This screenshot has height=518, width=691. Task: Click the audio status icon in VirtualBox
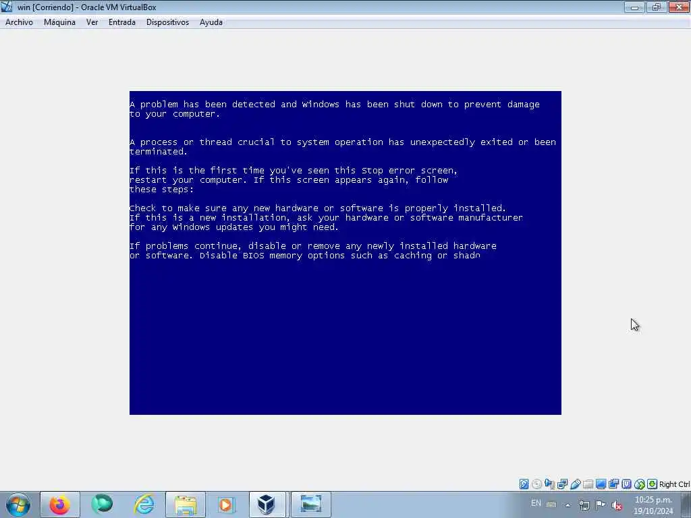pyautogui.click(x=549, y=484)
